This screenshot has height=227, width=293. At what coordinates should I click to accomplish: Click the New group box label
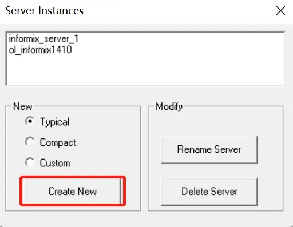pos(22,106)
